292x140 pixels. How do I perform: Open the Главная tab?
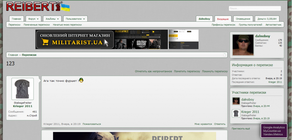pos(16,19)
